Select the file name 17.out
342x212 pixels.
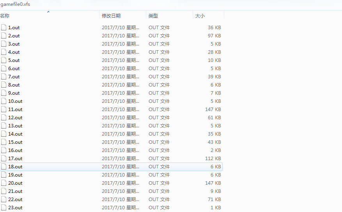tap(15, 159)
